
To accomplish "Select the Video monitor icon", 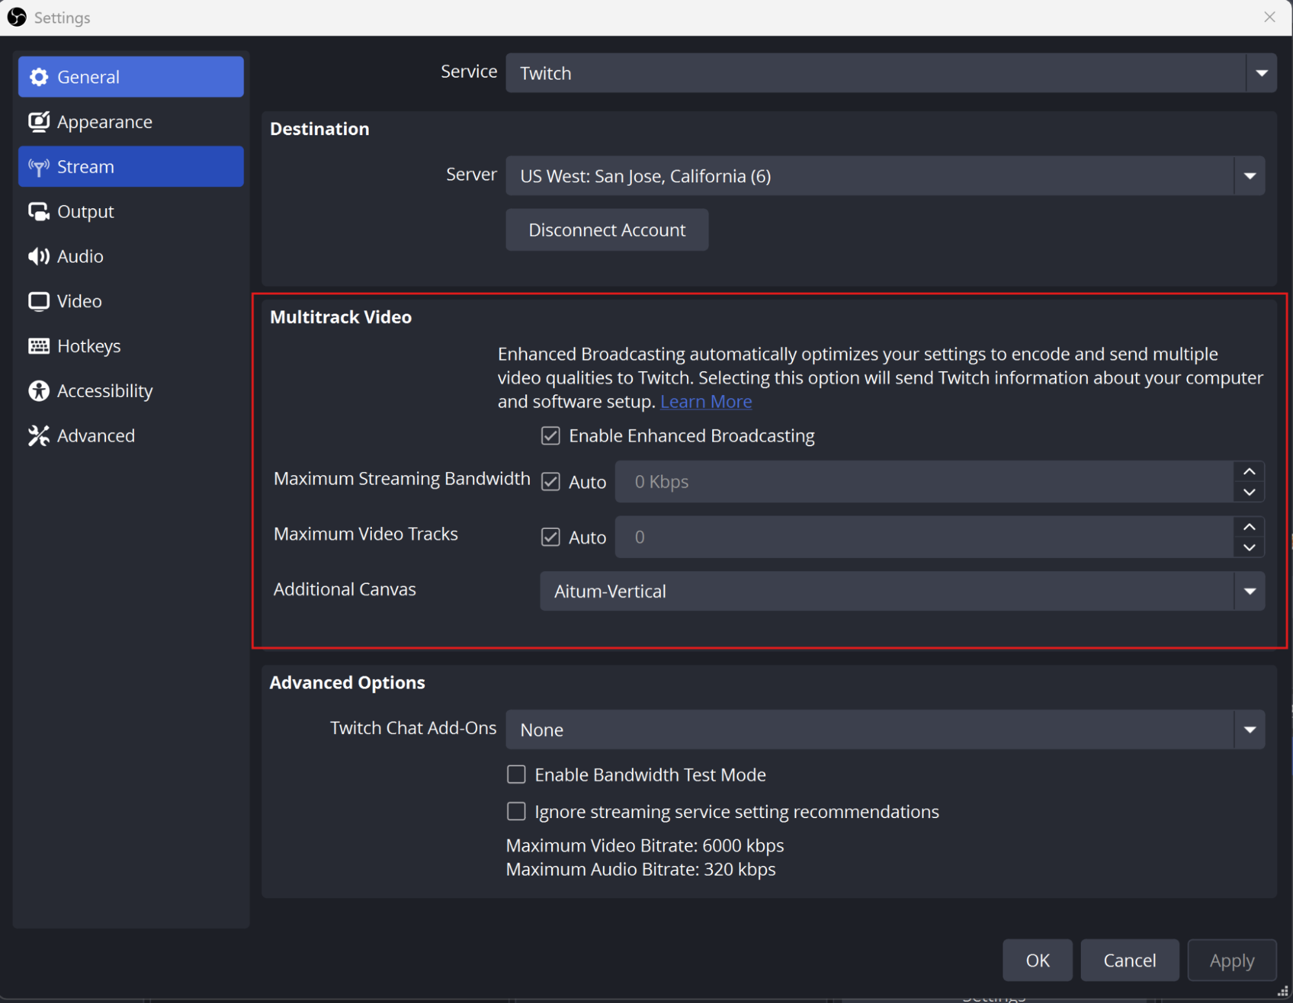I will (x=39, y=301).
